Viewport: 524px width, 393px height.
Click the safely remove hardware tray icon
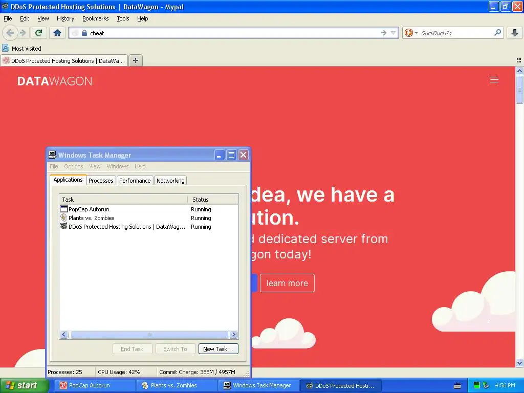pyautogui.click(x=486, y=385)
